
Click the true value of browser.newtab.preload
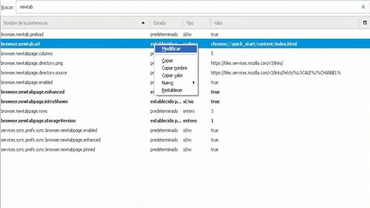[214, 35]
